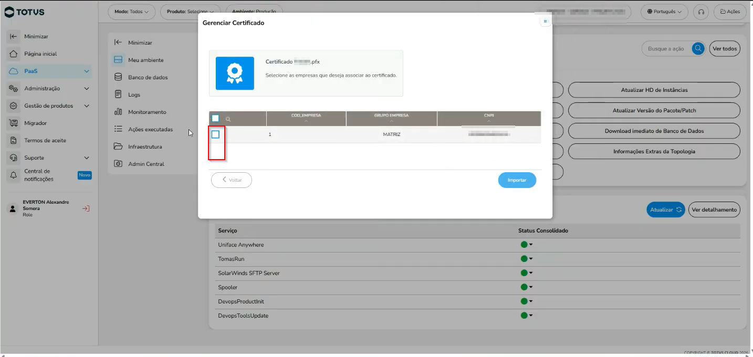Click the blue Atualizar refresh button
Viewport: 753px width, 357px height.
[x=665, y=209]
